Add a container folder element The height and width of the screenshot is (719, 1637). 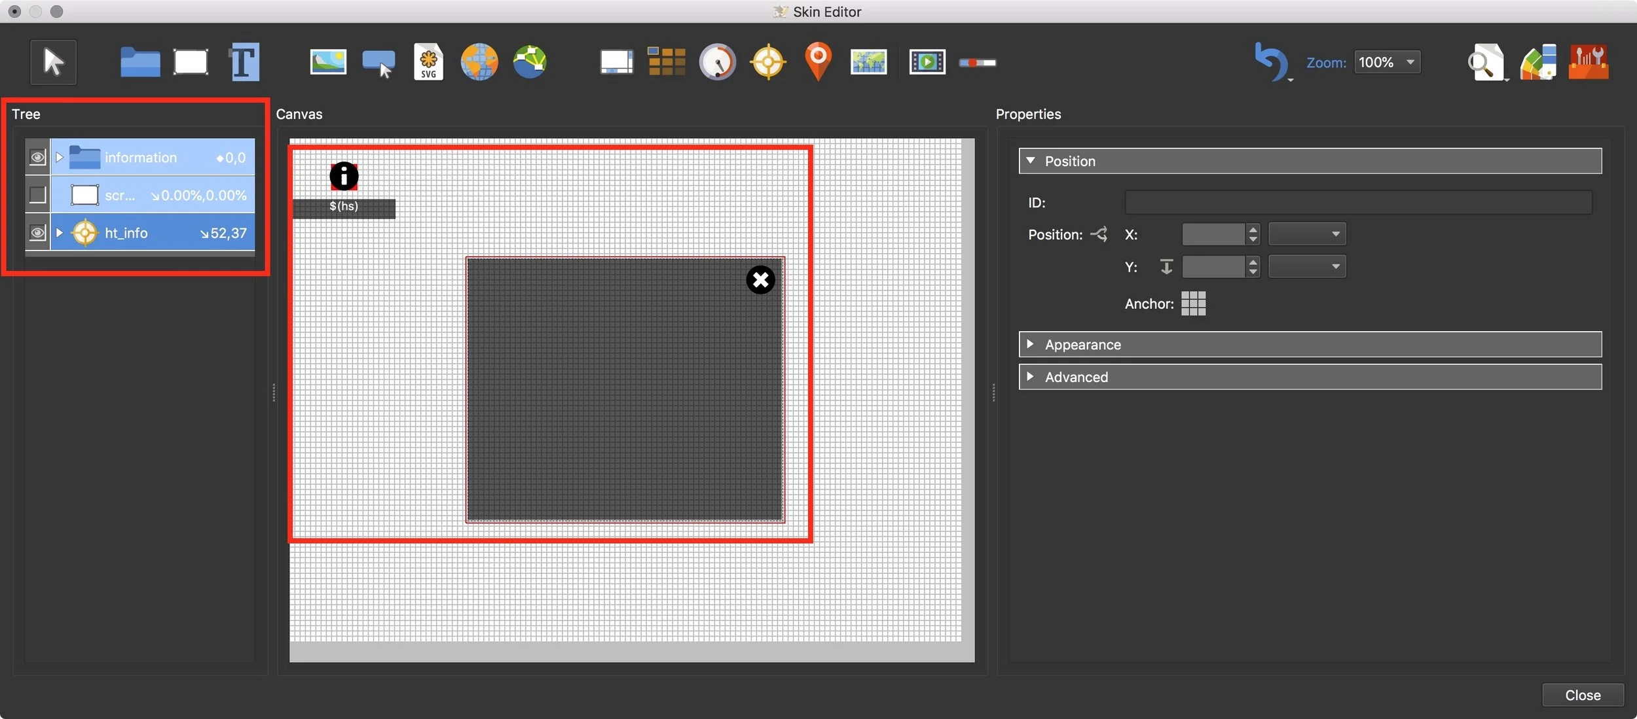pyautogui.click(x=140, y=63)
